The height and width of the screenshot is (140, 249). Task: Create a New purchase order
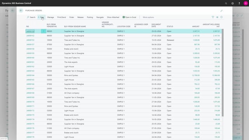pyautogui.click(x=41, y=17)
